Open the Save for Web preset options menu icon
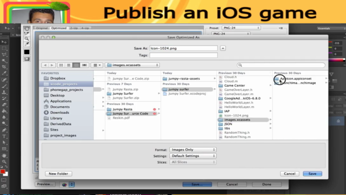Image resolution: width=346 pixels, height=195 pixels. [x=281, y=28]
